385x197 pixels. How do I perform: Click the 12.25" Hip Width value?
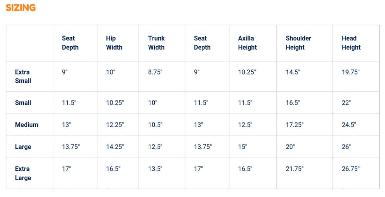pos(115,125)
